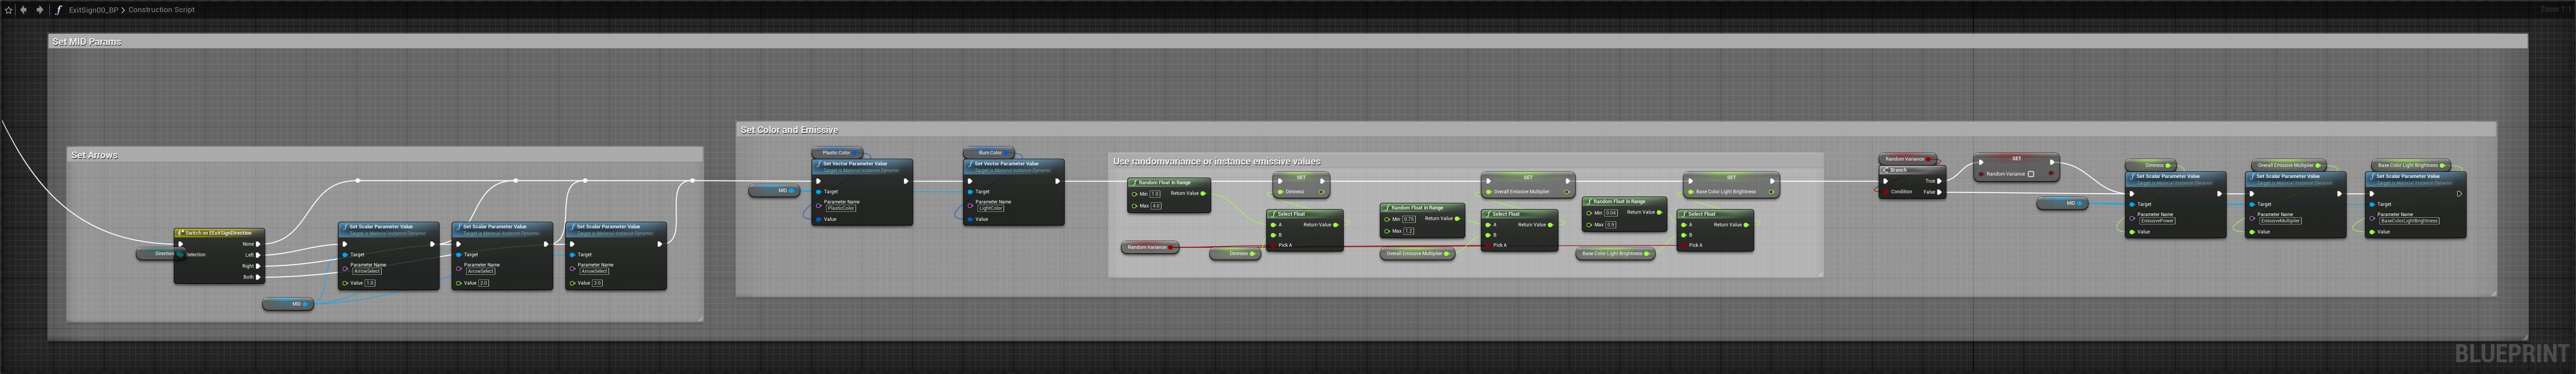Click the EmissiveMultiplier parameter name field
Viewport: 2576px width, 374px height.
2281,220
